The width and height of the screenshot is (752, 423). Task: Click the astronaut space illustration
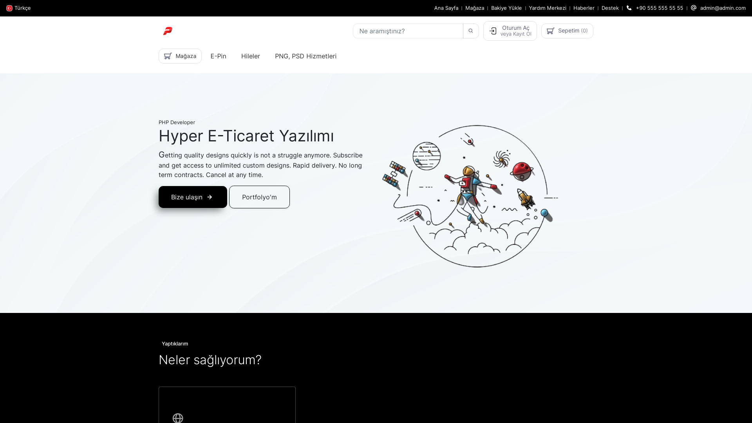coord(470,196)
